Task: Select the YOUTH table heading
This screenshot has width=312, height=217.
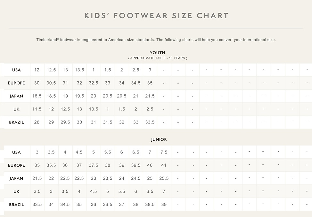Action: point(157,53)
